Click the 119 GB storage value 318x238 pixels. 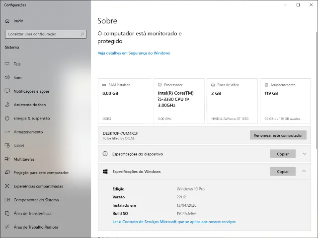tap(271, 93)
